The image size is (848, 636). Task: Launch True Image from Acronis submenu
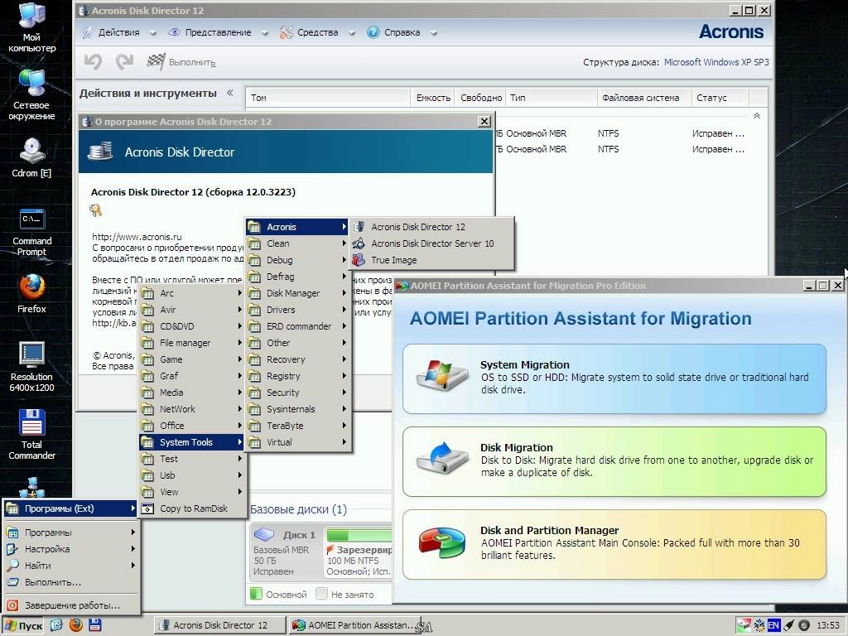point(431,260)
